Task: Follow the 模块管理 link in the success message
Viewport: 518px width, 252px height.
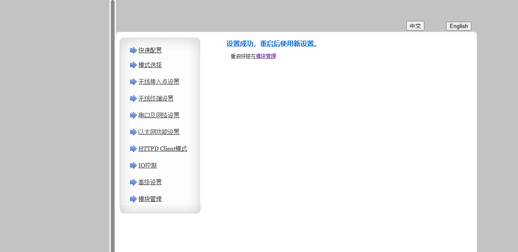Action: coord(266,56)
